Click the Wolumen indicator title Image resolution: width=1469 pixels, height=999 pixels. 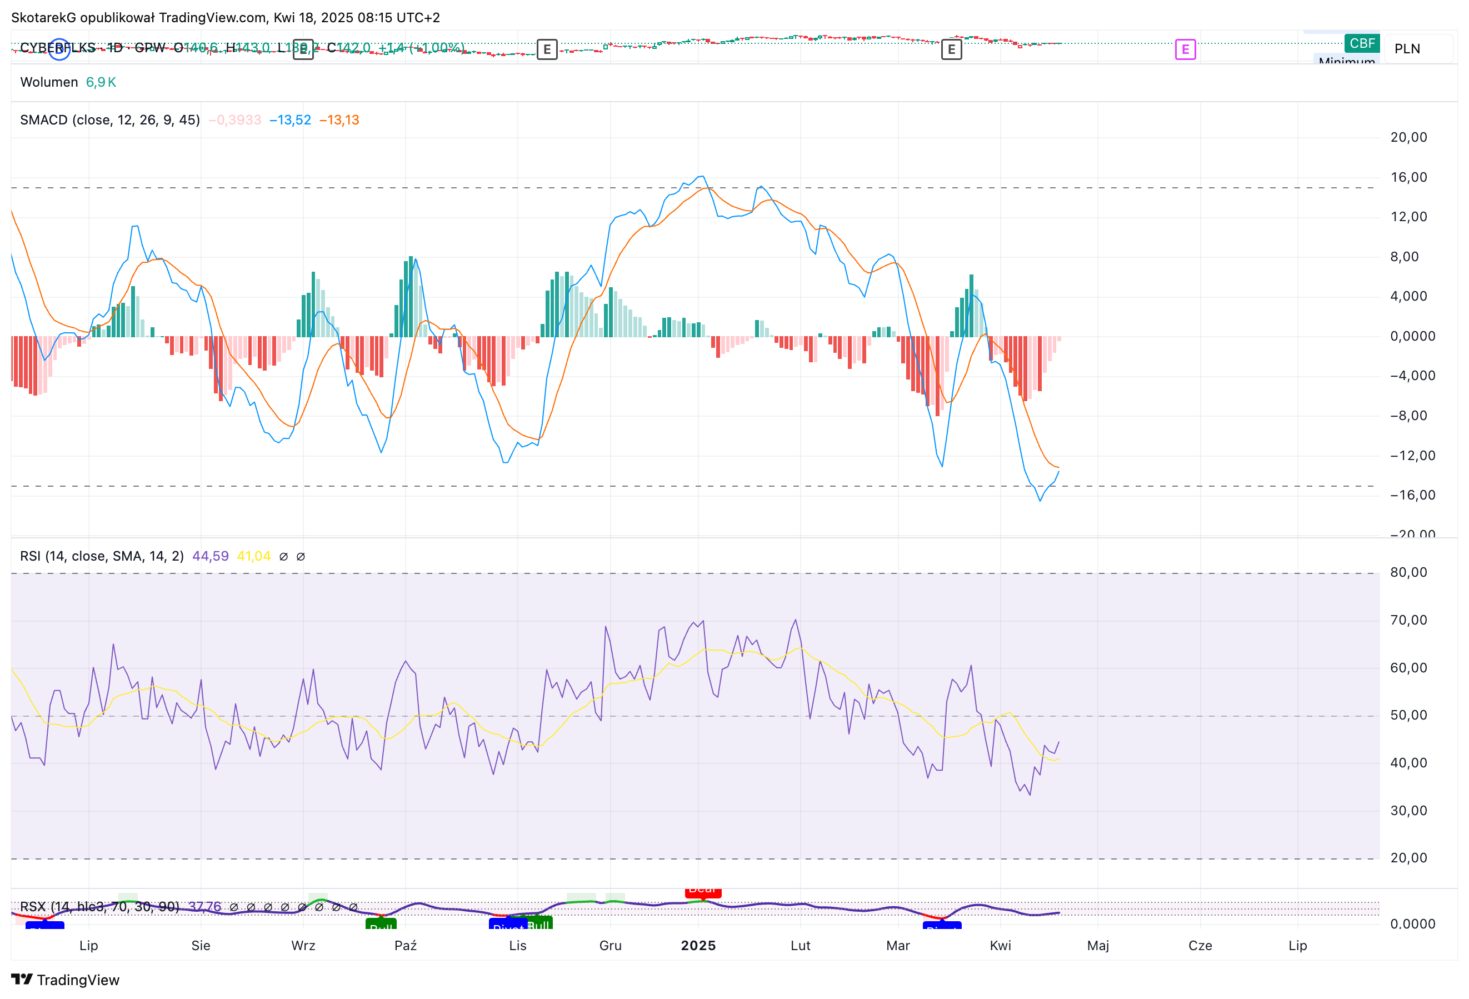pyautogui.click(x=49, y=82)
